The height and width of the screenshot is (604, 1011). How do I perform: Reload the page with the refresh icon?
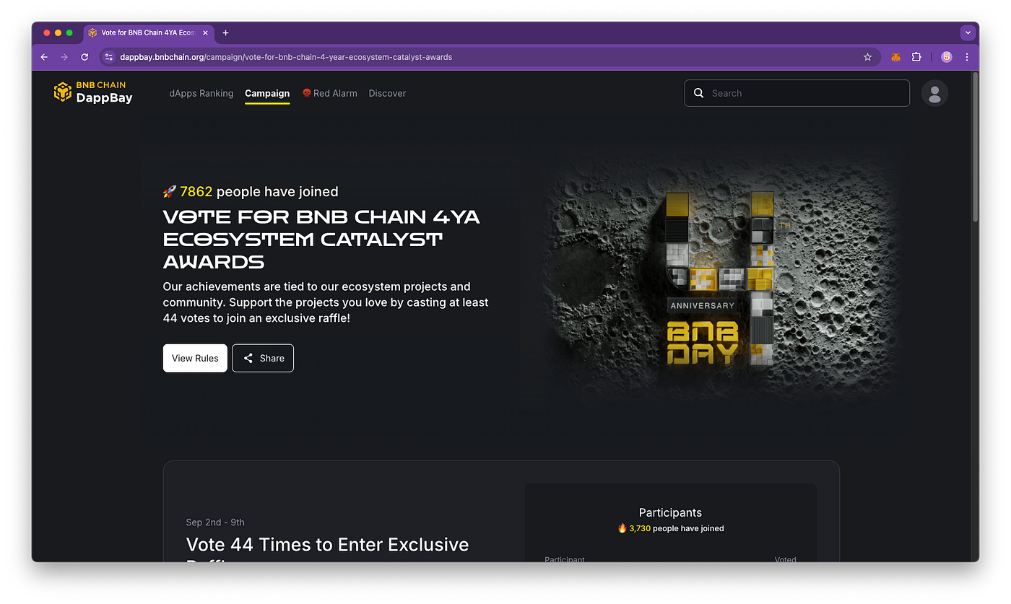pyautogui.click(x=84, y=57)
